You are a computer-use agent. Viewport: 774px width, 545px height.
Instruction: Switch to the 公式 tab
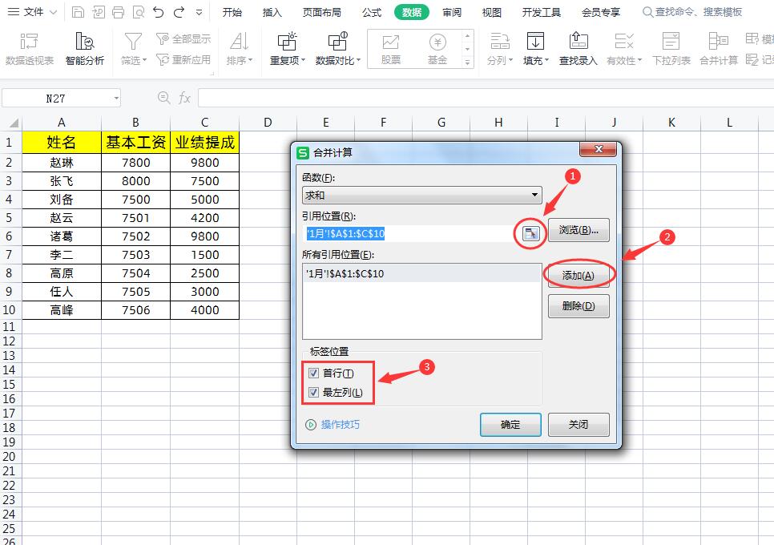(x=372, y=12)
